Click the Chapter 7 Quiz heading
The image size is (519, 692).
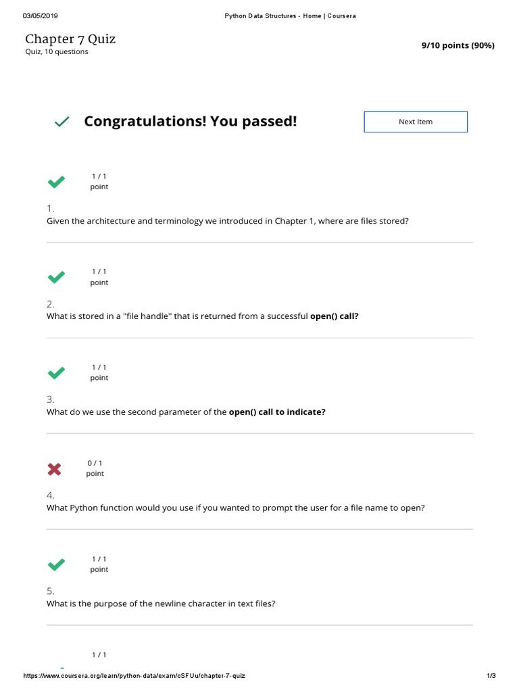70,39
